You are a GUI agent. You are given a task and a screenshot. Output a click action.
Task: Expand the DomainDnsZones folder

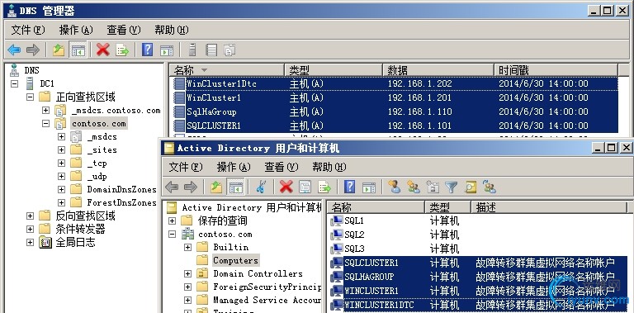tap(61, 189)
